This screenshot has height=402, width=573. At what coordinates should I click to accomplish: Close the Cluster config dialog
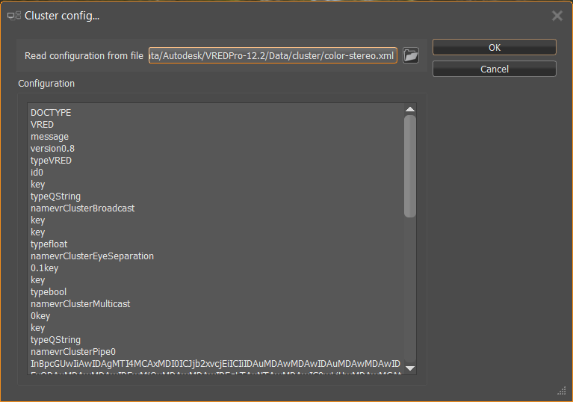[x=557, y=16]
